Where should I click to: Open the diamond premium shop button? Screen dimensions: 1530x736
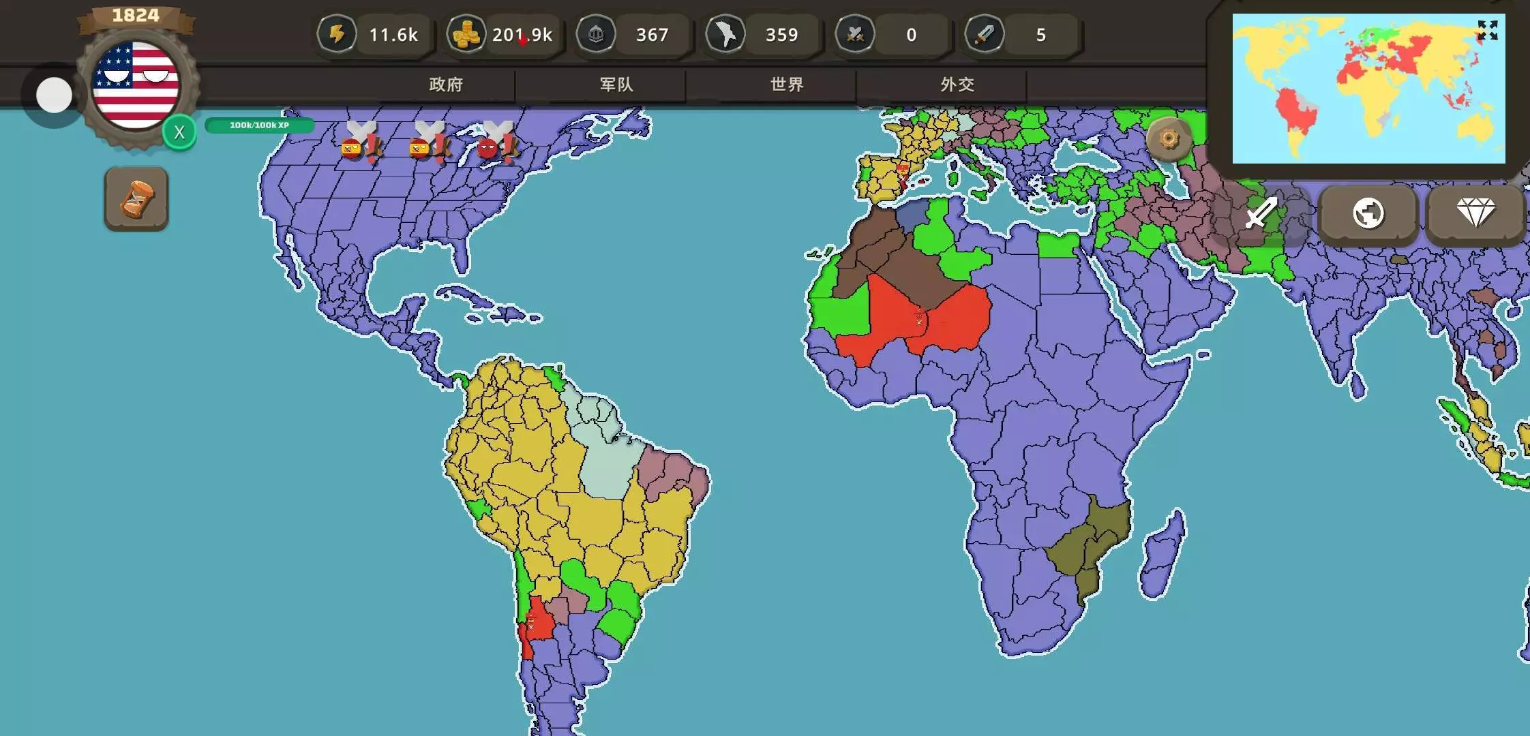tap(1475, 213)
